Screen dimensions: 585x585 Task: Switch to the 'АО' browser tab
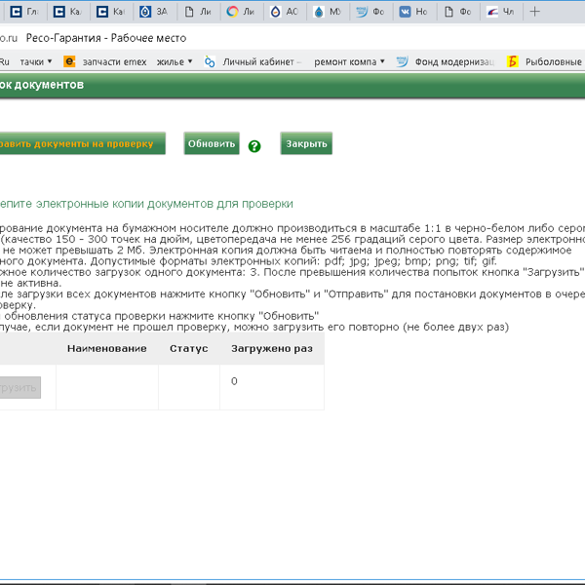click(285, 12)
